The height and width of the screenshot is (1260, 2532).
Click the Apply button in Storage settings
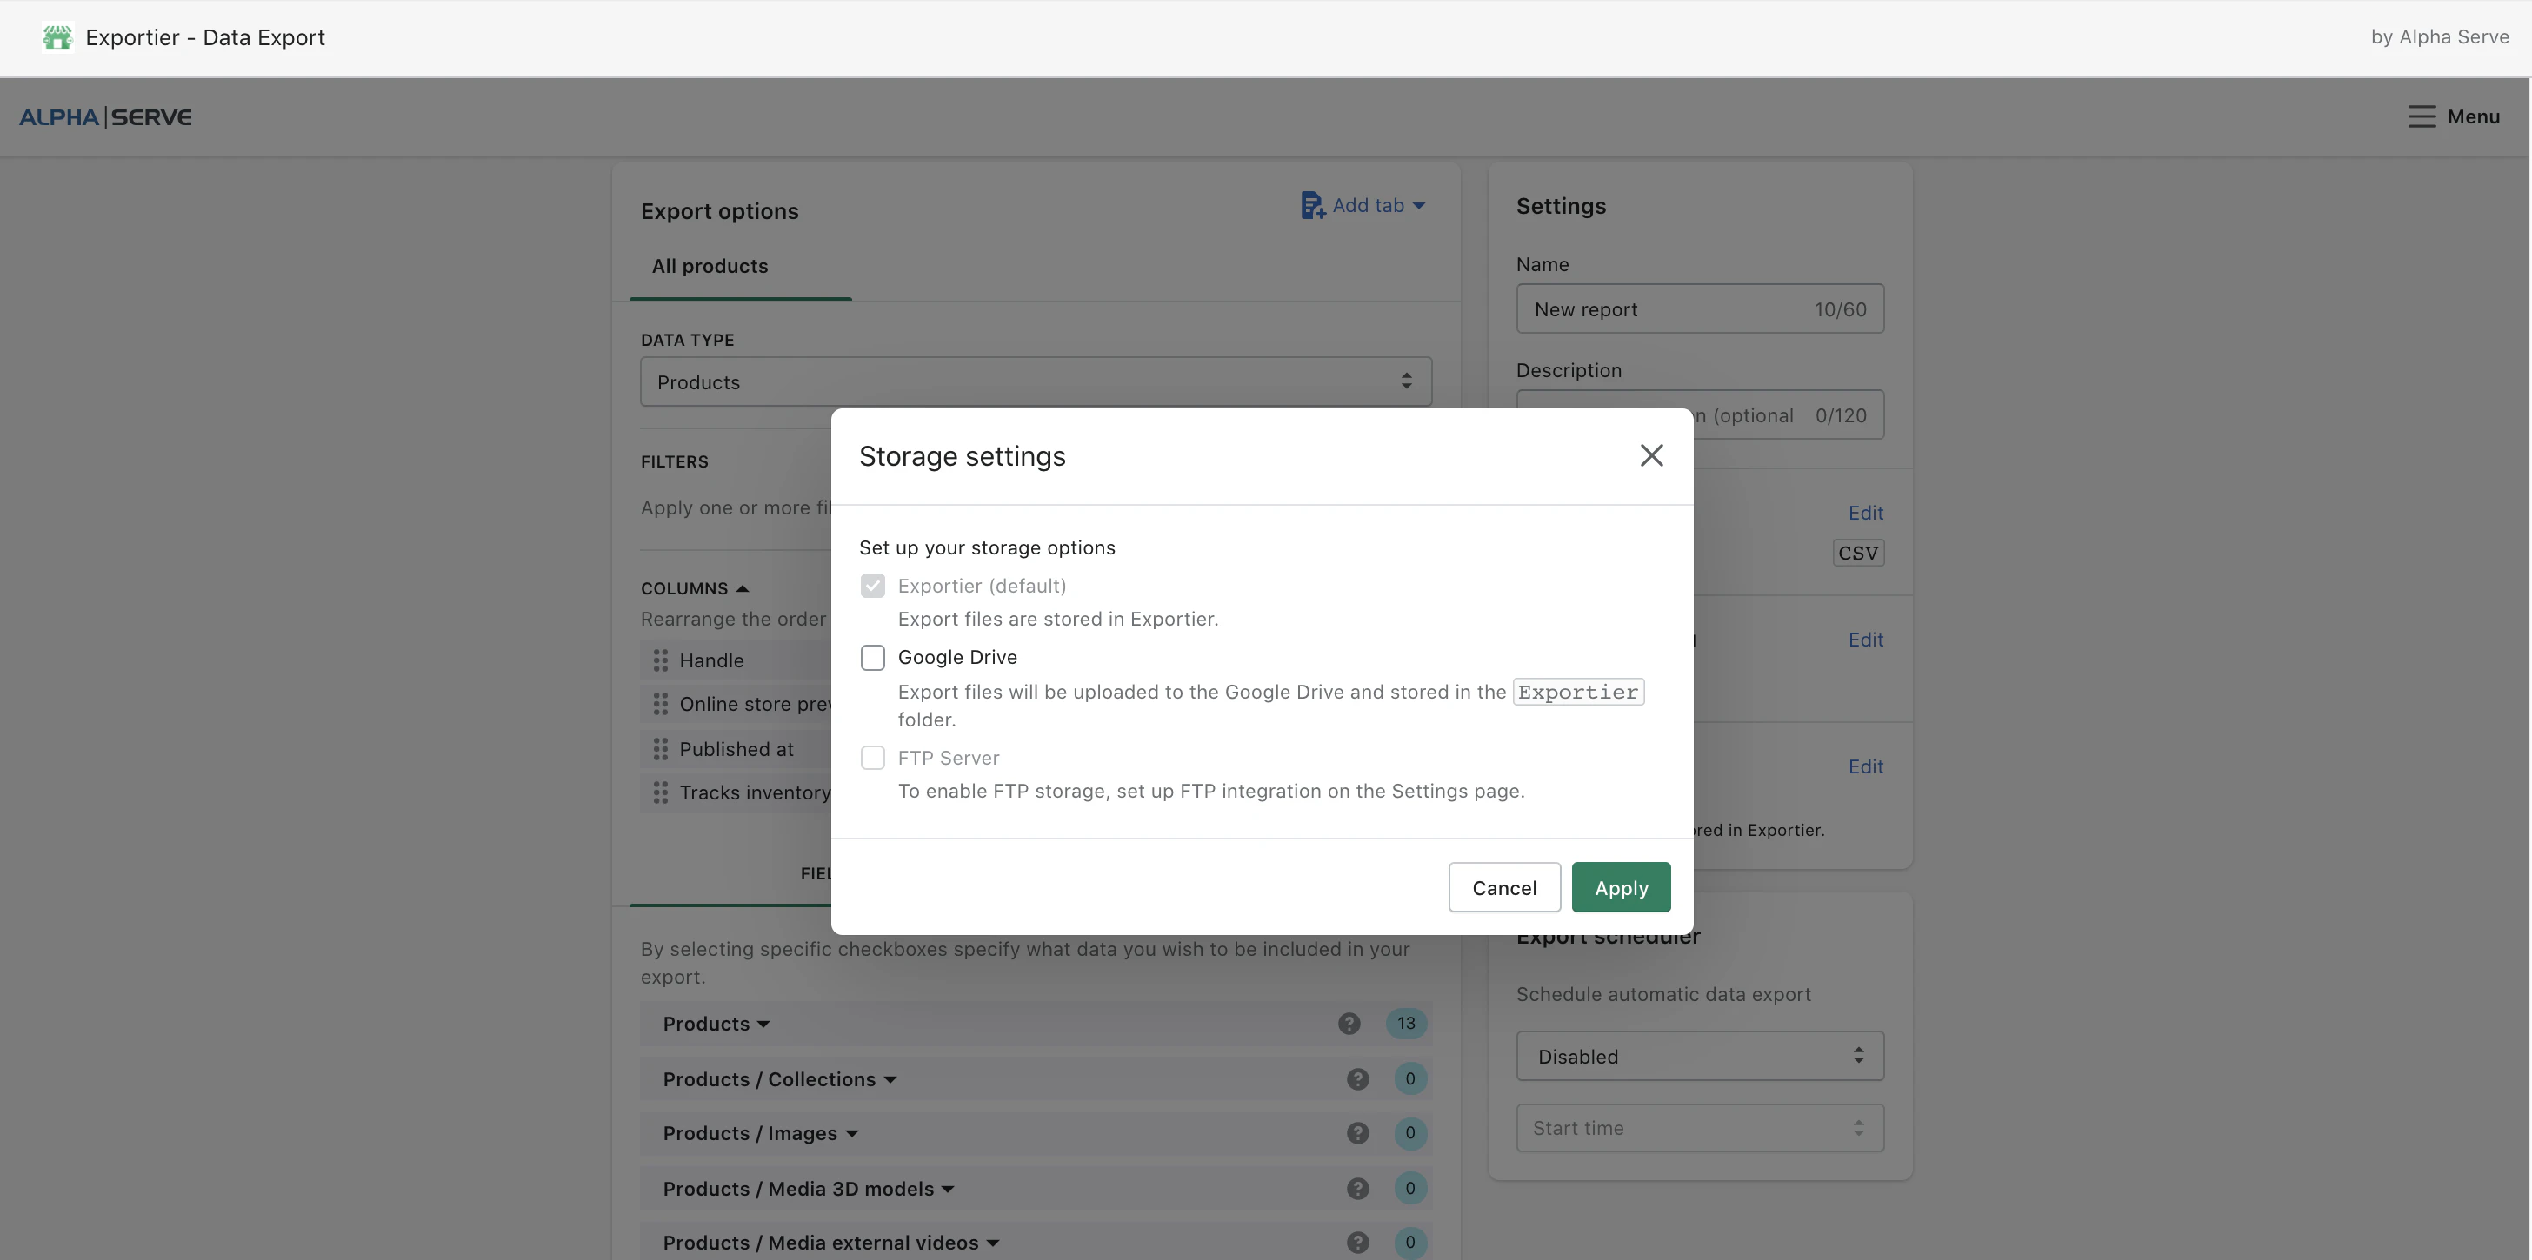coord(1620,887)
